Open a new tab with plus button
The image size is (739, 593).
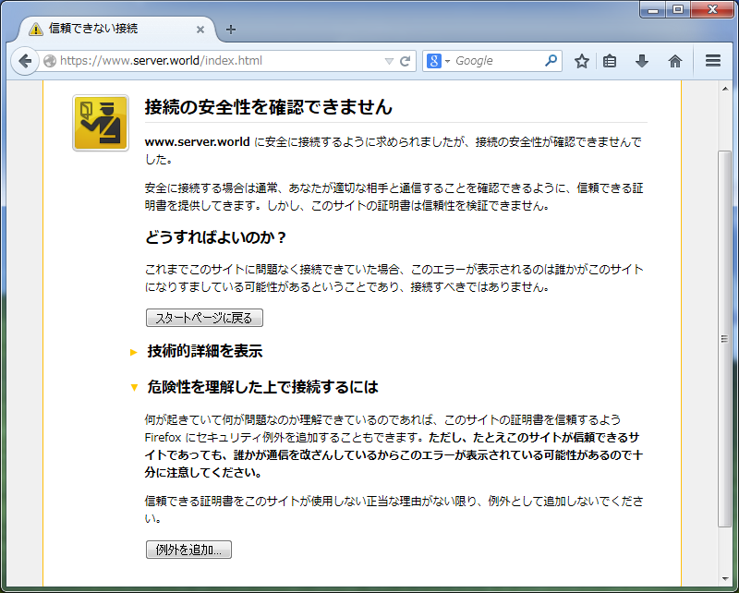(230, 30)
